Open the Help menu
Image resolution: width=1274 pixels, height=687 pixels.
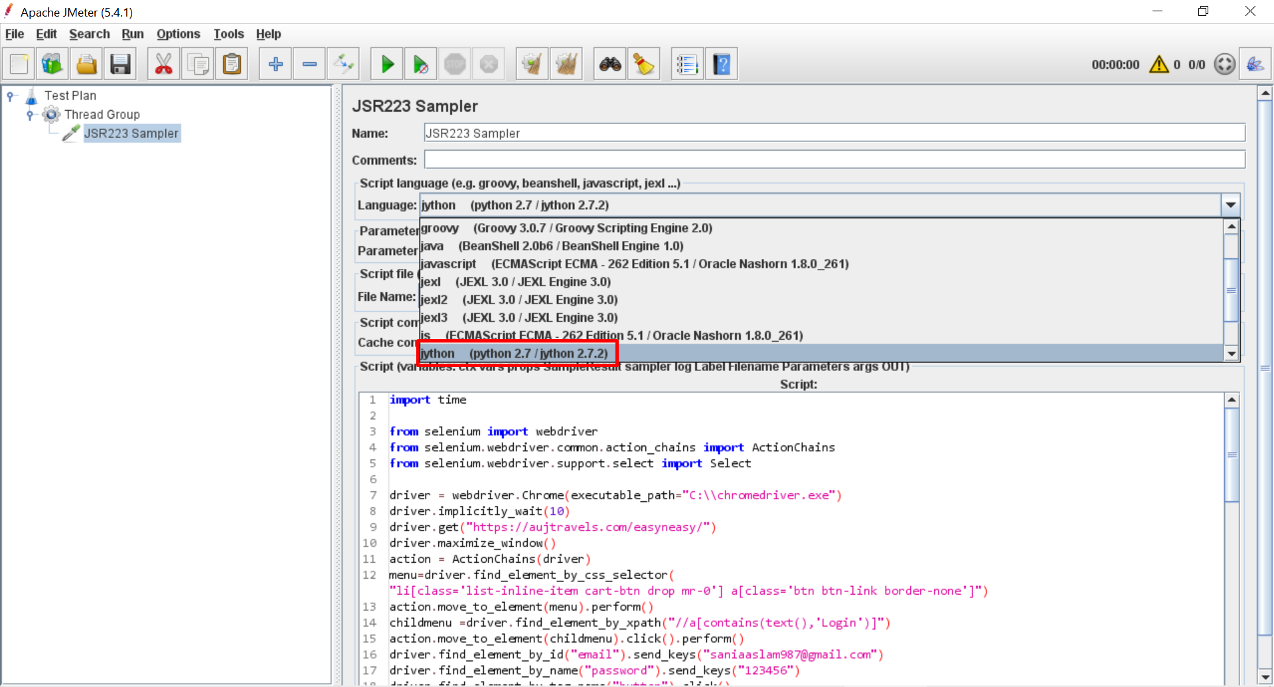[x=269, y=34]
